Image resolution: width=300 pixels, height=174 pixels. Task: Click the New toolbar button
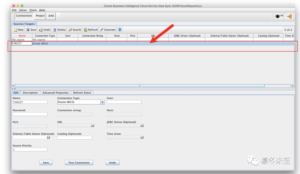click(x=18, y=30)
